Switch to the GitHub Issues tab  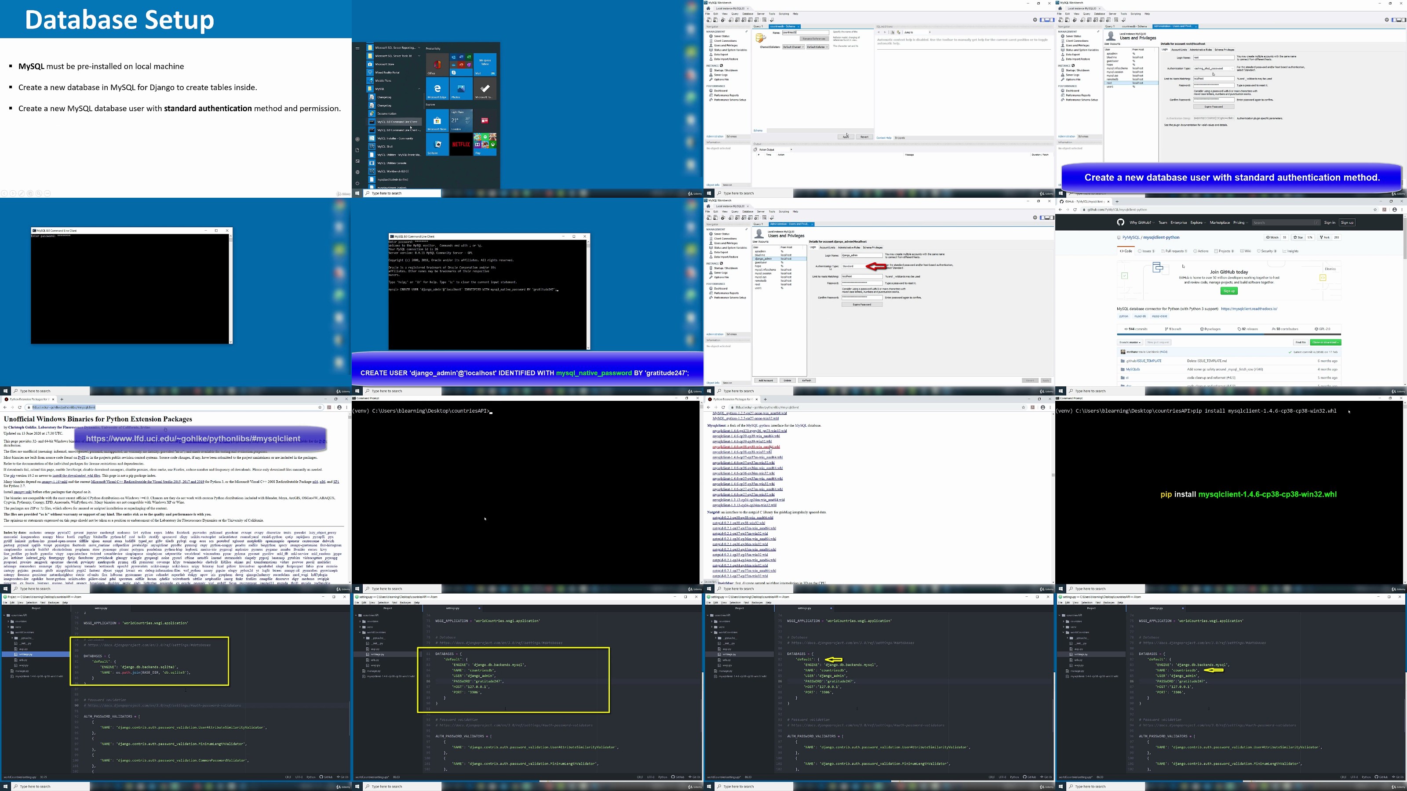[x=1146, y=251]
